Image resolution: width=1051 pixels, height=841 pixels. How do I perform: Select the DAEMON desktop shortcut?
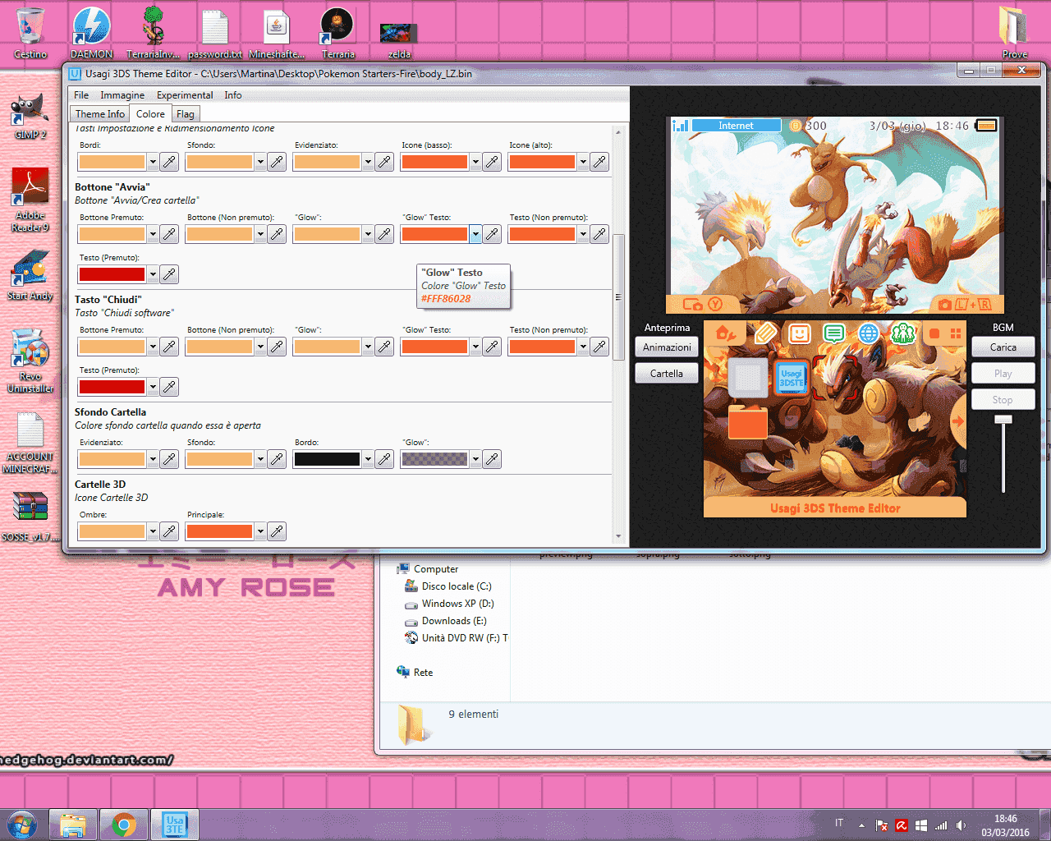pos(91,33)
